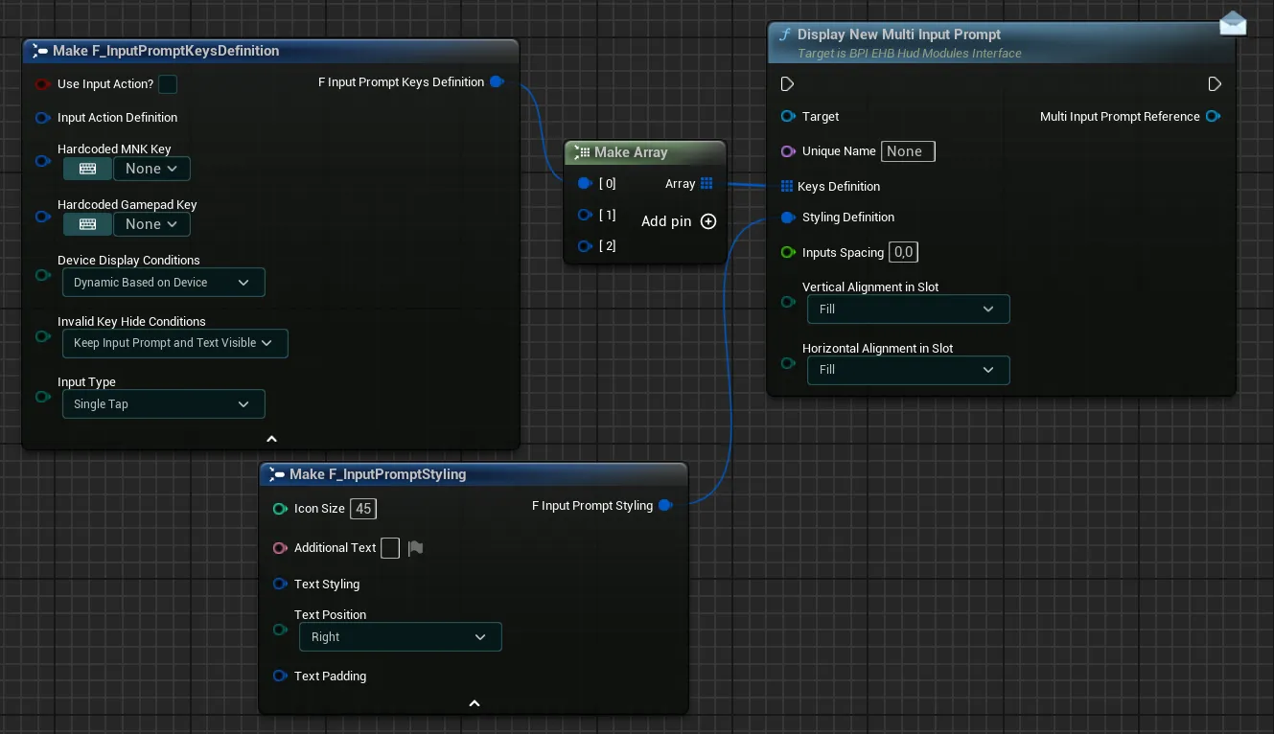Viewport: 1274px width, 734px height.
Task: Open the Invalid Key Hide Conditions dropdown
Action: (174, 343)
